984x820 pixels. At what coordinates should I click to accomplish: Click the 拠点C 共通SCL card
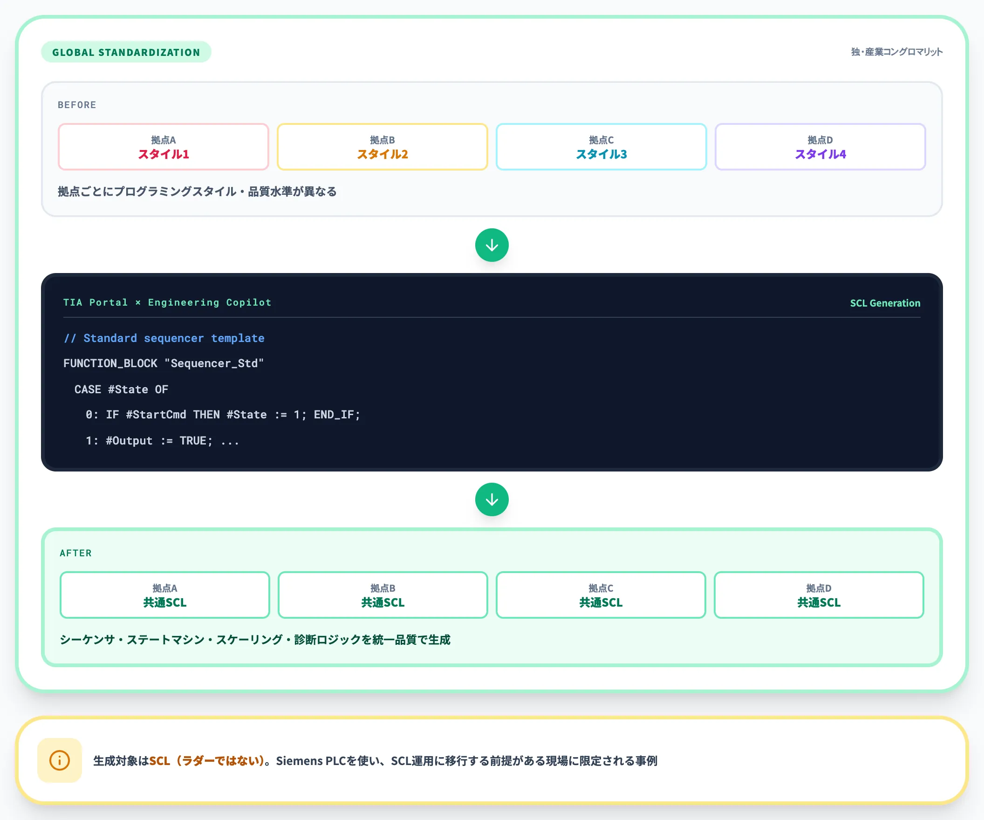tap(601, 594)
